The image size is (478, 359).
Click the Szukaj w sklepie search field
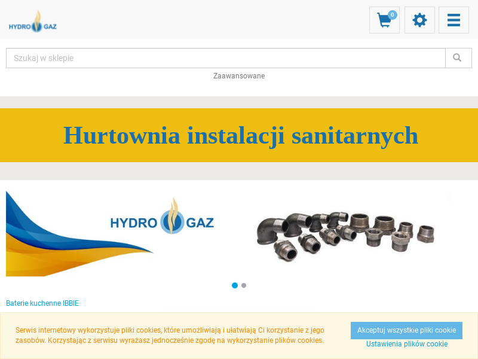pos(179,57)
